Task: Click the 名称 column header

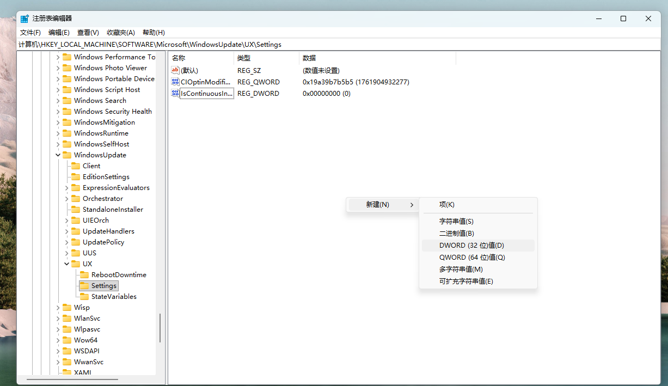Action: pyautogui.click(x=201, y=58)
